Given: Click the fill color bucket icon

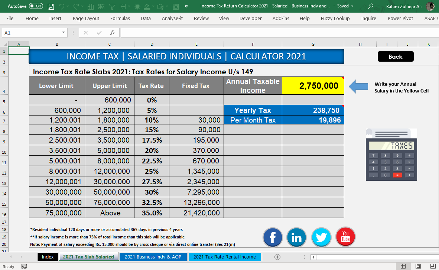Looking at the screenshot, I should pyautogui.click(x=147, y=6).
